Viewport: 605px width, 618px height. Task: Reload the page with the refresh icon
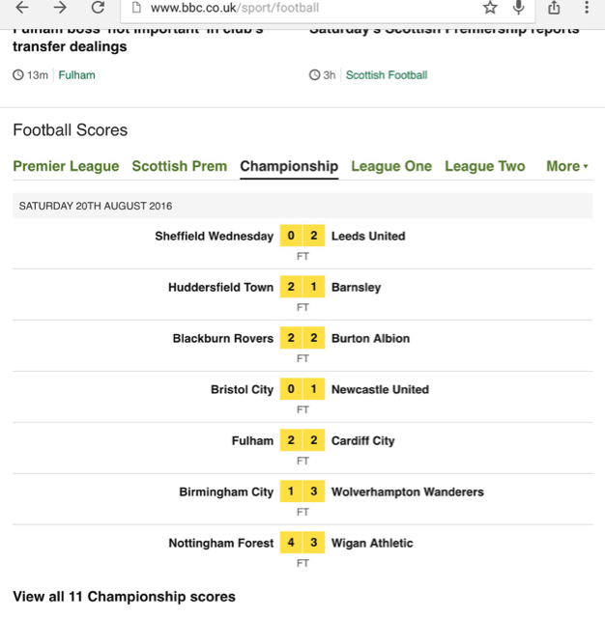98,7
